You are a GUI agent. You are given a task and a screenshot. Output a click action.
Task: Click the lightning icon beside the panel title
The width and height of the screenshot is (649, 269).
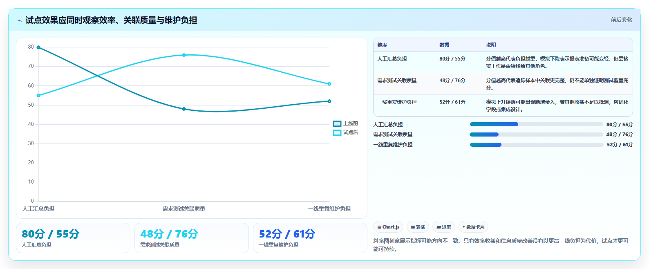point(20,20)
